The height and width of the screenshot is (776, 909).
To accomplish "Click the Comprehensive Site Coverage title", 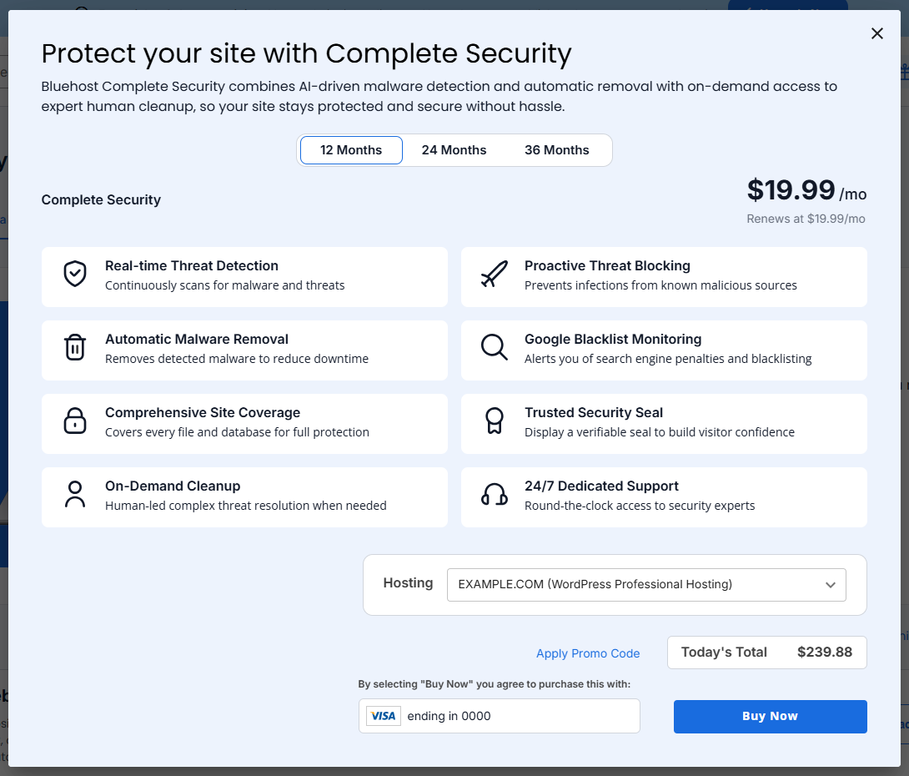I will [x=203, y=412].
